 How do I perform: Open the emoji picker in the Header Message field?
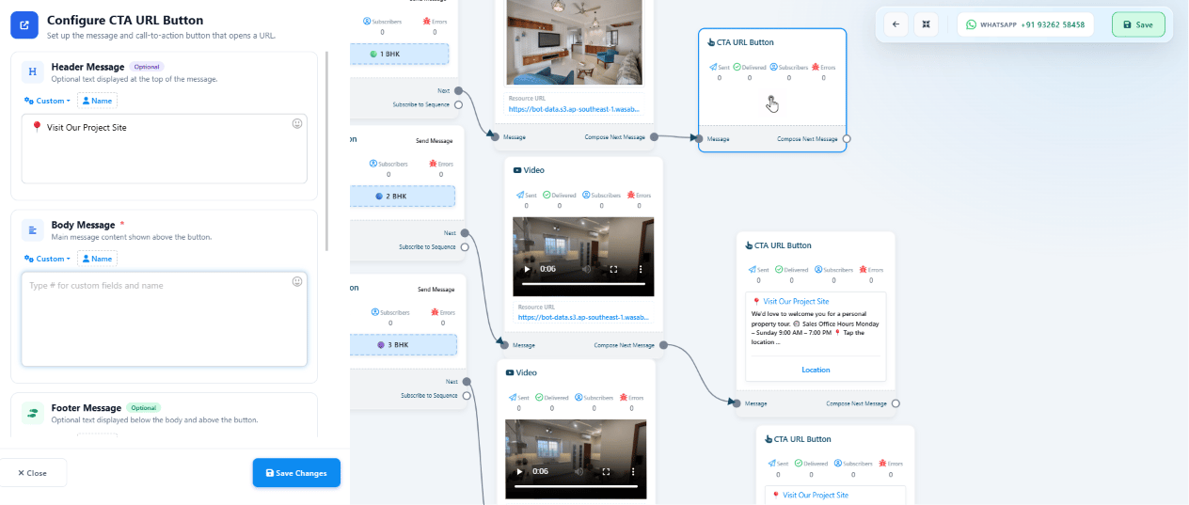[297, 123]
